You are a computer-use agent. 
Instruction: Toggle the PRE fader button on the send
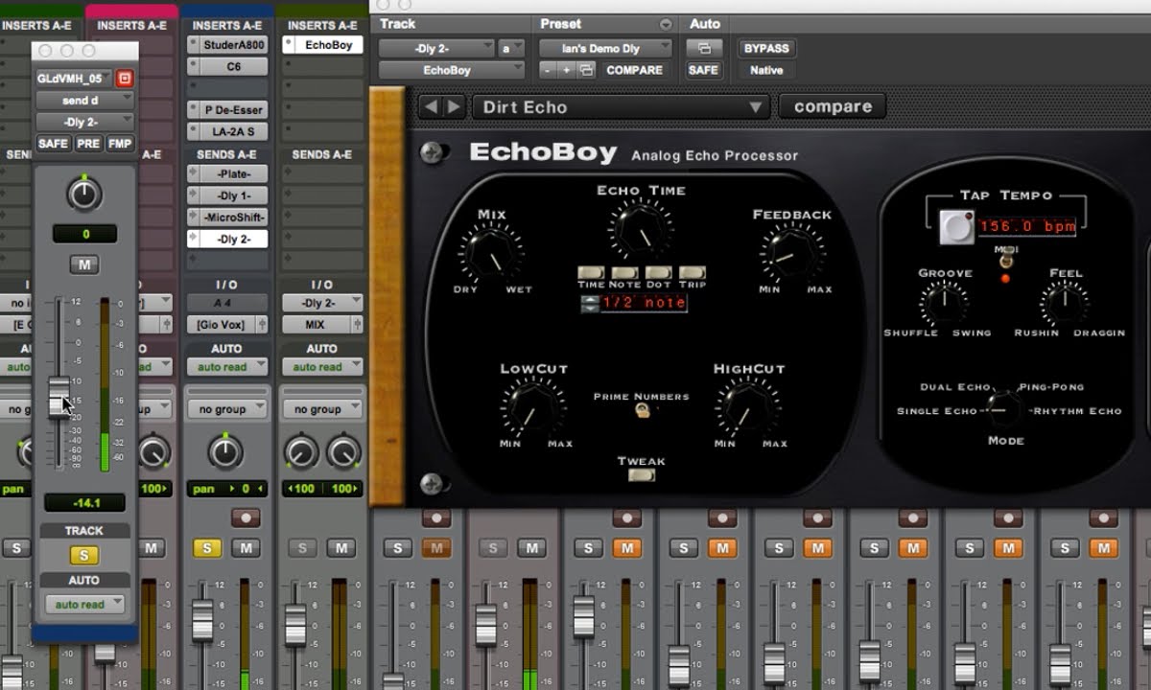[89, 144]
